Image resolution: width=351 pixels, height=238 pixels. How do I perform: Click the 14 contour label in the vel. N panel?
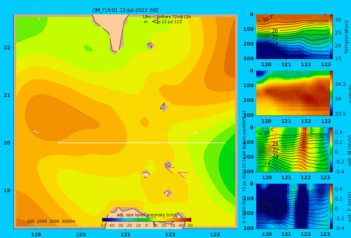point(267,163)
